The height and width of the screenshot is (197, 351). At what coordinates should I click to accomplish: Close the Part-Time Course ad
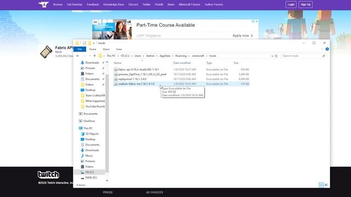point(257,21)
